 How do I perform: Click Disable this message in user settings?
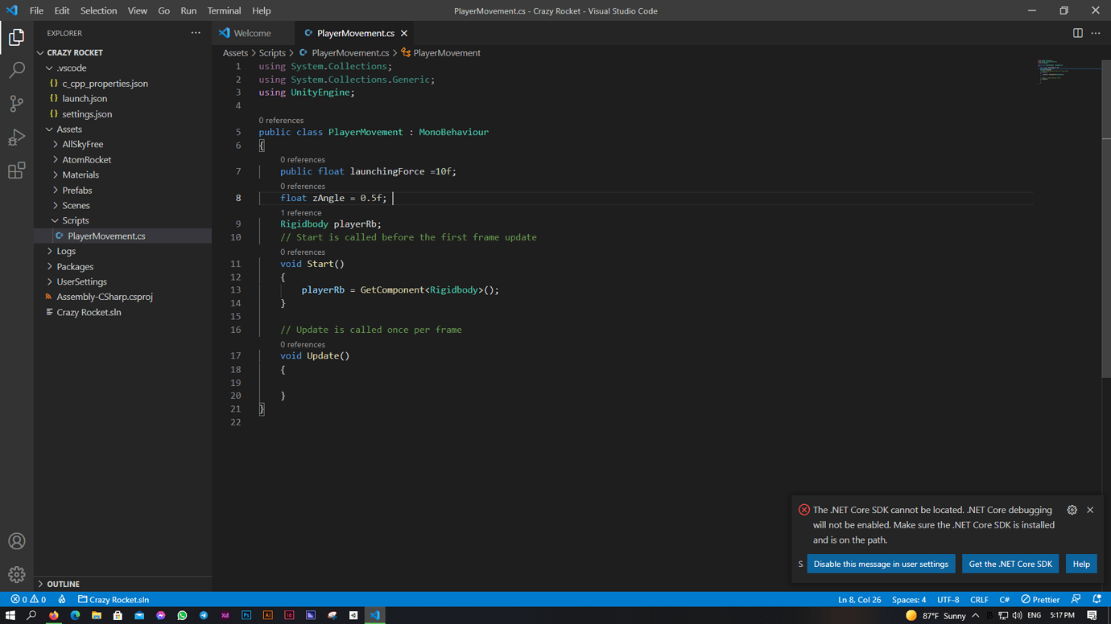point(881,564)
